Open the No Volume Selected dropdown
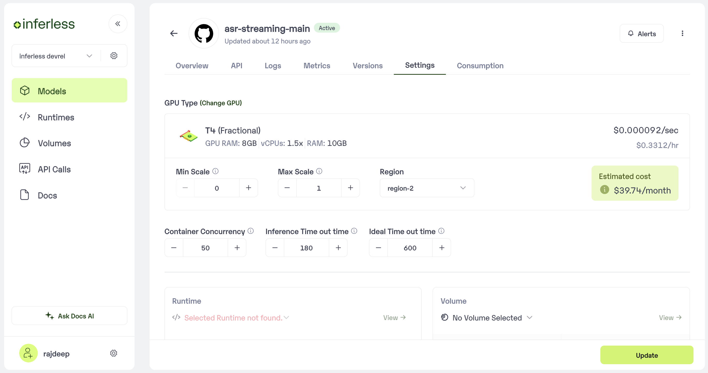The image size is (708, 373). (x=487, y=318)
